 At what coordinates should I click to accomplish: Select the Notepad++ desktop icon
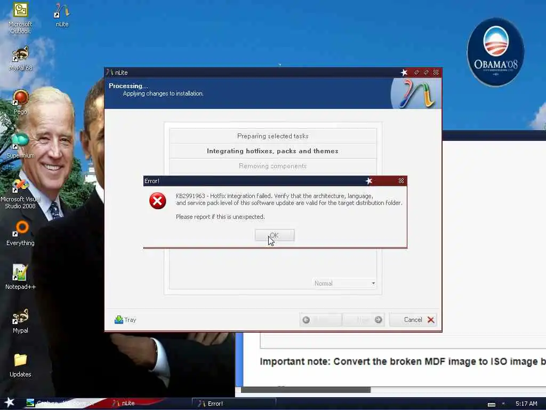pos(20,277)
